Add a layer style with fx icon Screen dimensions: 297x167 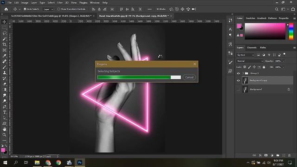[260, 155]
